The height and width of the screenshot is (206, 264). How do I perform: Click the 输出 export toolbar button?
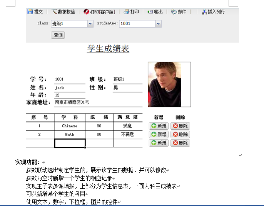coord(155,12)
